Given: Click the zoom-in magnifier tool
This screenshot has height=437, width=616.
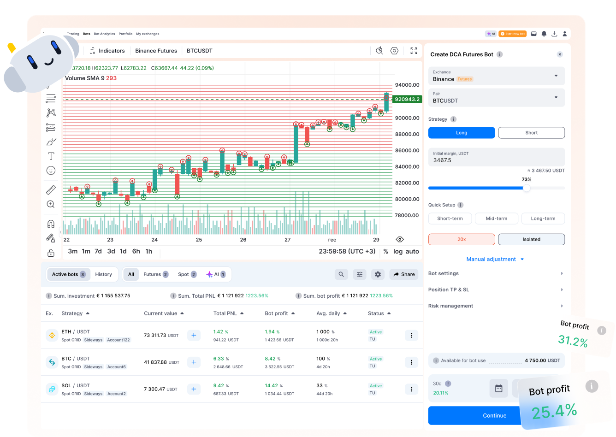Looking at the screenshot, I should pos(51,204).
